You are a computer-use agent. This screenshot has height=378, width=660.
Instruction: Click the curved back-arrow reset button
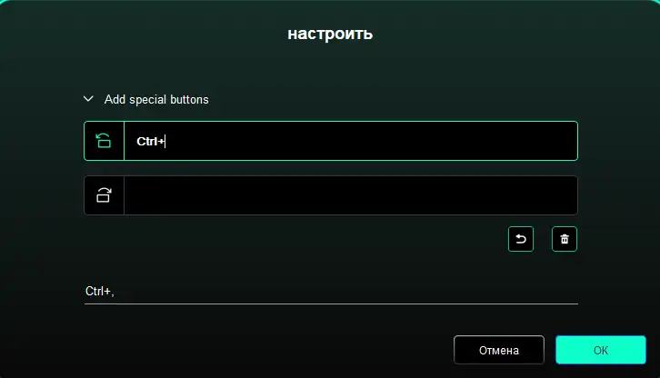[x=521, y=239]
